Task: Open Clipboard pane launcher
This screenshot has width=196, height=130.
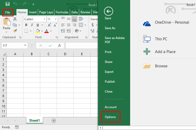Action: click(x=20, y=37)
